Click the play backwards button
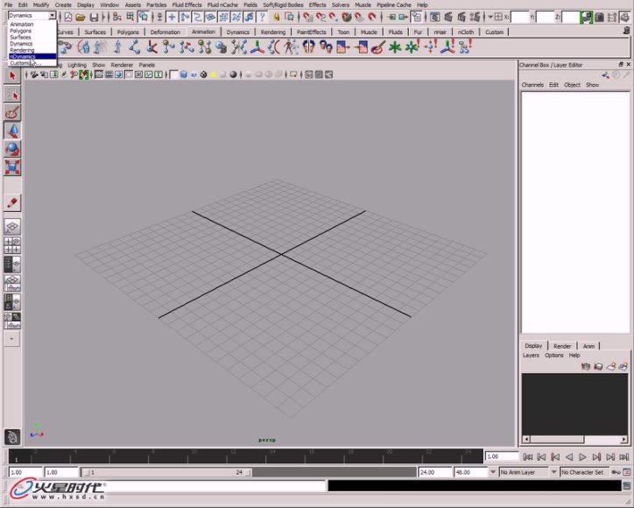The width and height of the screenshot is (634, 508). 569,457
